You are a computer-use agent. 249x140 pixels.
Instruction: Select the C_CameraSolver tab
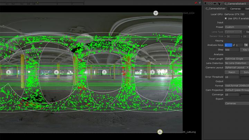(x=215, y=9)
